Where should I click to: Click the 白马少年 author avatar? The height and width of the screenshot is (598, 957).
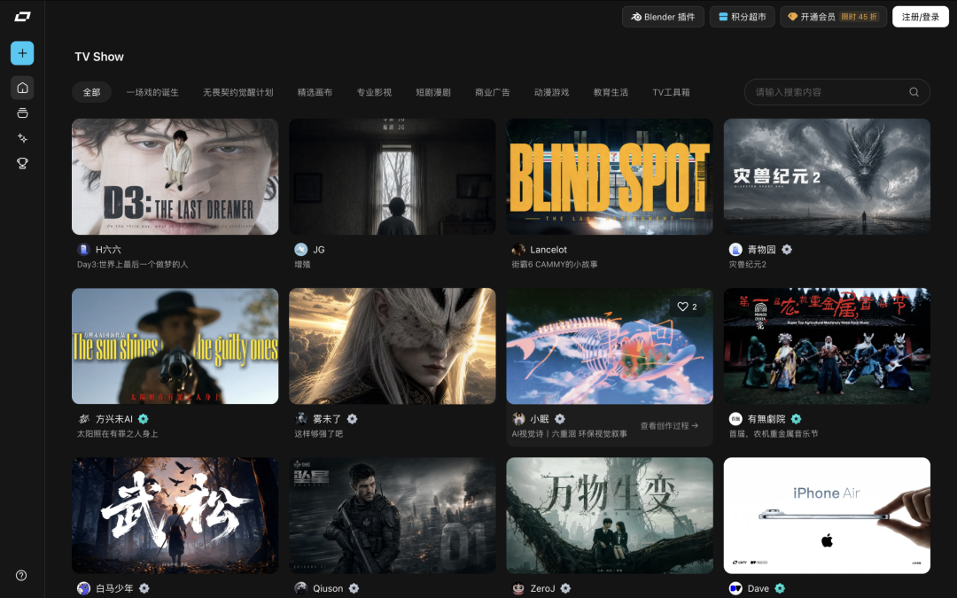click(x=83, y=588)
